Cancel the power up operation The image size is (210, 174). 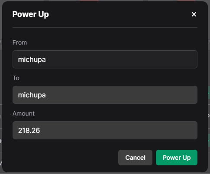click(x=135, y=158)
